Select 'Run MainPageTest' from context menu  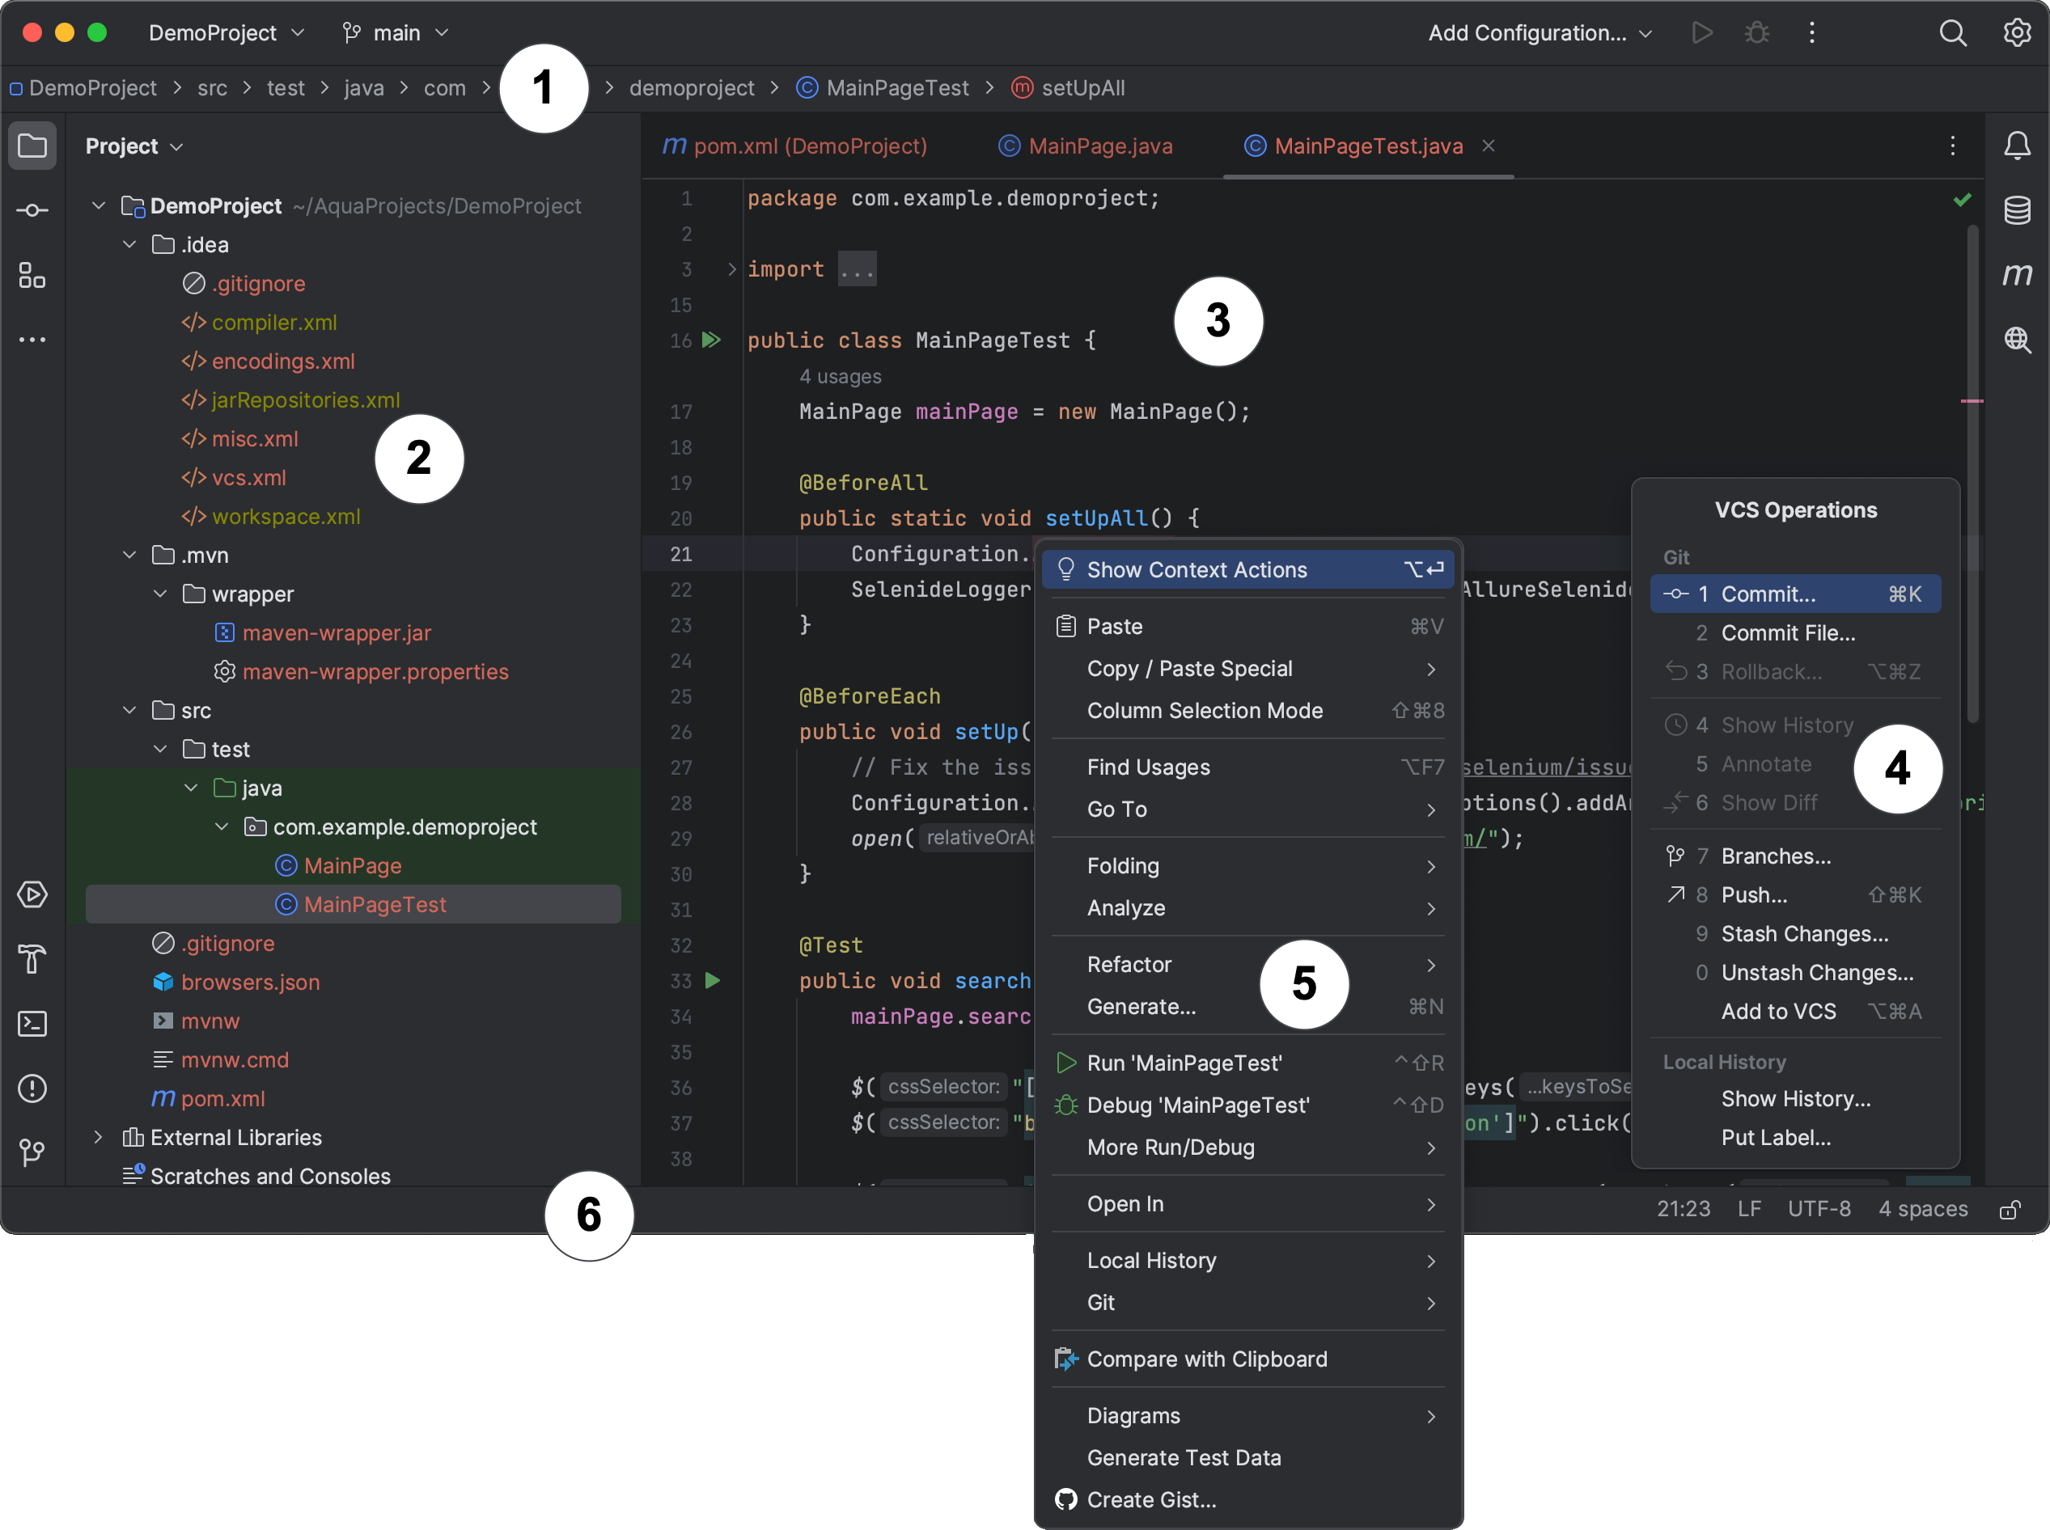1184,1063
